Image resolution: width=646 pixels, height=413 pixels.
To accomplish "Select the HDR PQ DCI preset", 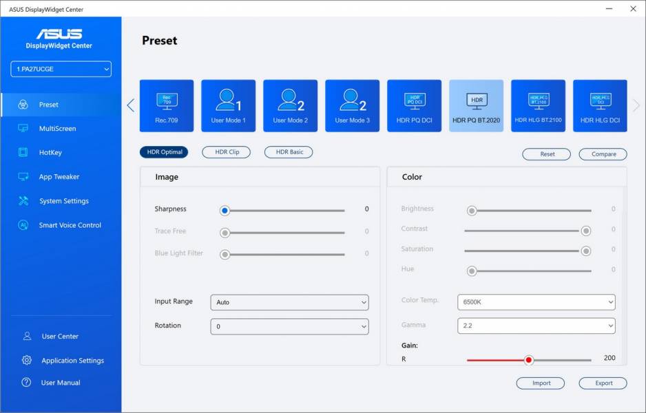I will point(414,105).
